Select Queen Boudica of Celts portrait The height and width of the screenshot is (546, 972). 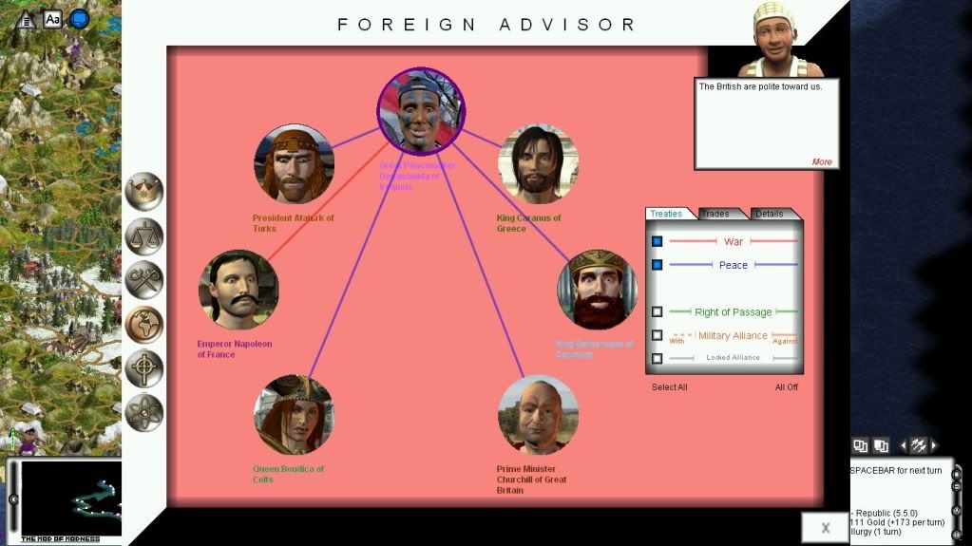coord(294,415)
